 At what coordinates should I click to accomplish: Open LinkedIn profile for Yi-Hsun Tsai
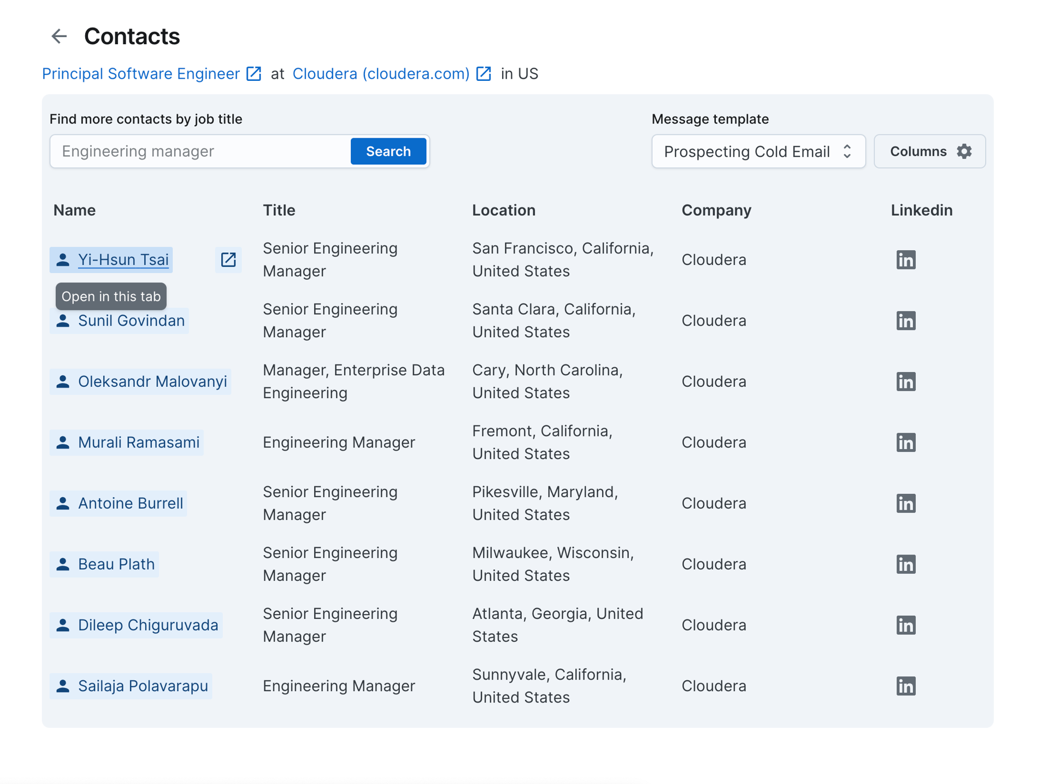[906, 260]
